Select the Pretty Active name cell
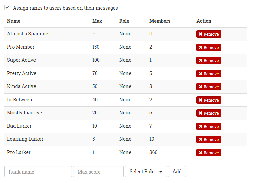 click(x=22, y=73)
